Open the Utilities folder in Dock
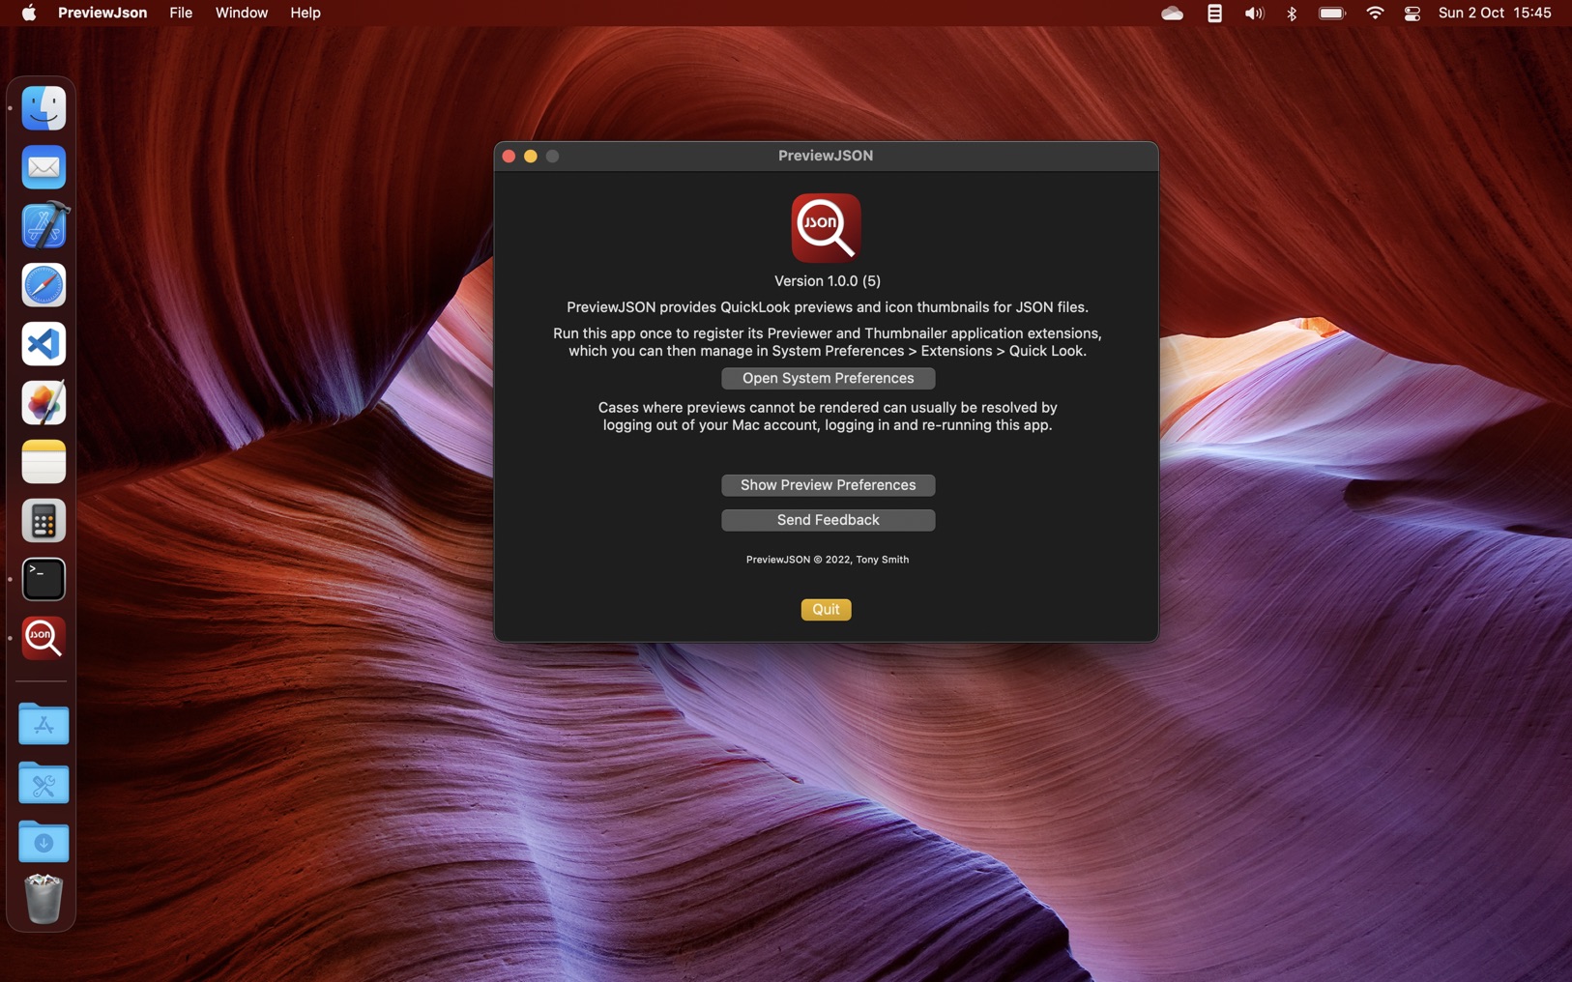Screen dimensions: 1572x982 (44, 783)
